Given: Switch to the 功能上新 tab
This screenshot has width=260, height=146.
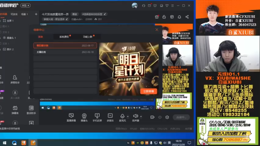Looking at the screenshot, I should point(87,37).
